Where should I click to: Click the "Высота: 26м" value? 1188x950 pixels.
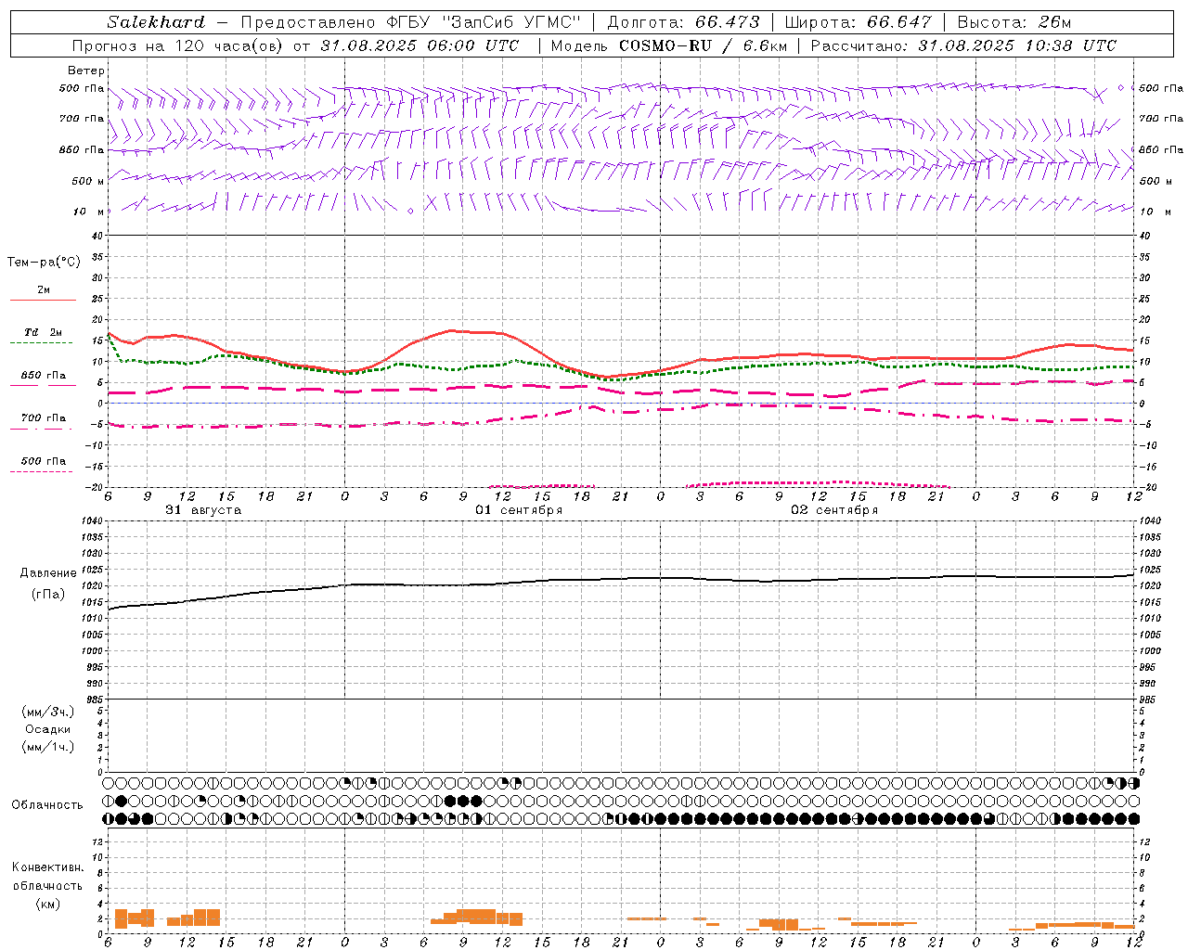(x=1014, y=22)
